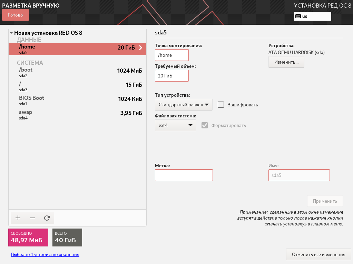Click the СИСТЕМА section header

(x=30, y=63)
